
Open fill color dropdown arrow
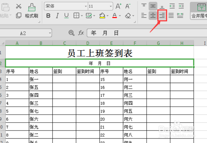coord(108,16)
